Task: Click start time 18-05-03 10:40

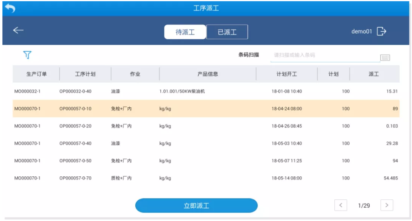Action: point(287,143)
